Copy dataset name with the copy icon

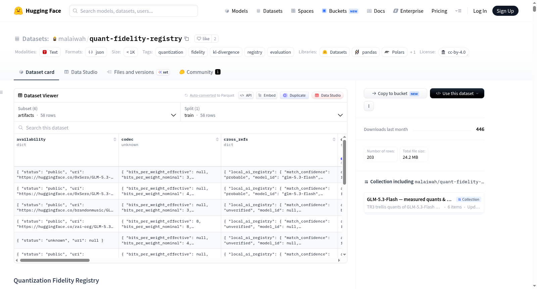coord(187,39)
